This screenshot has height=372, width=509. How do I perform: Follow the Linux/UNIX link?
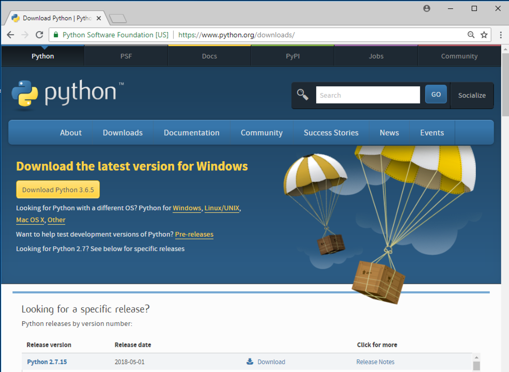(222, 208)
